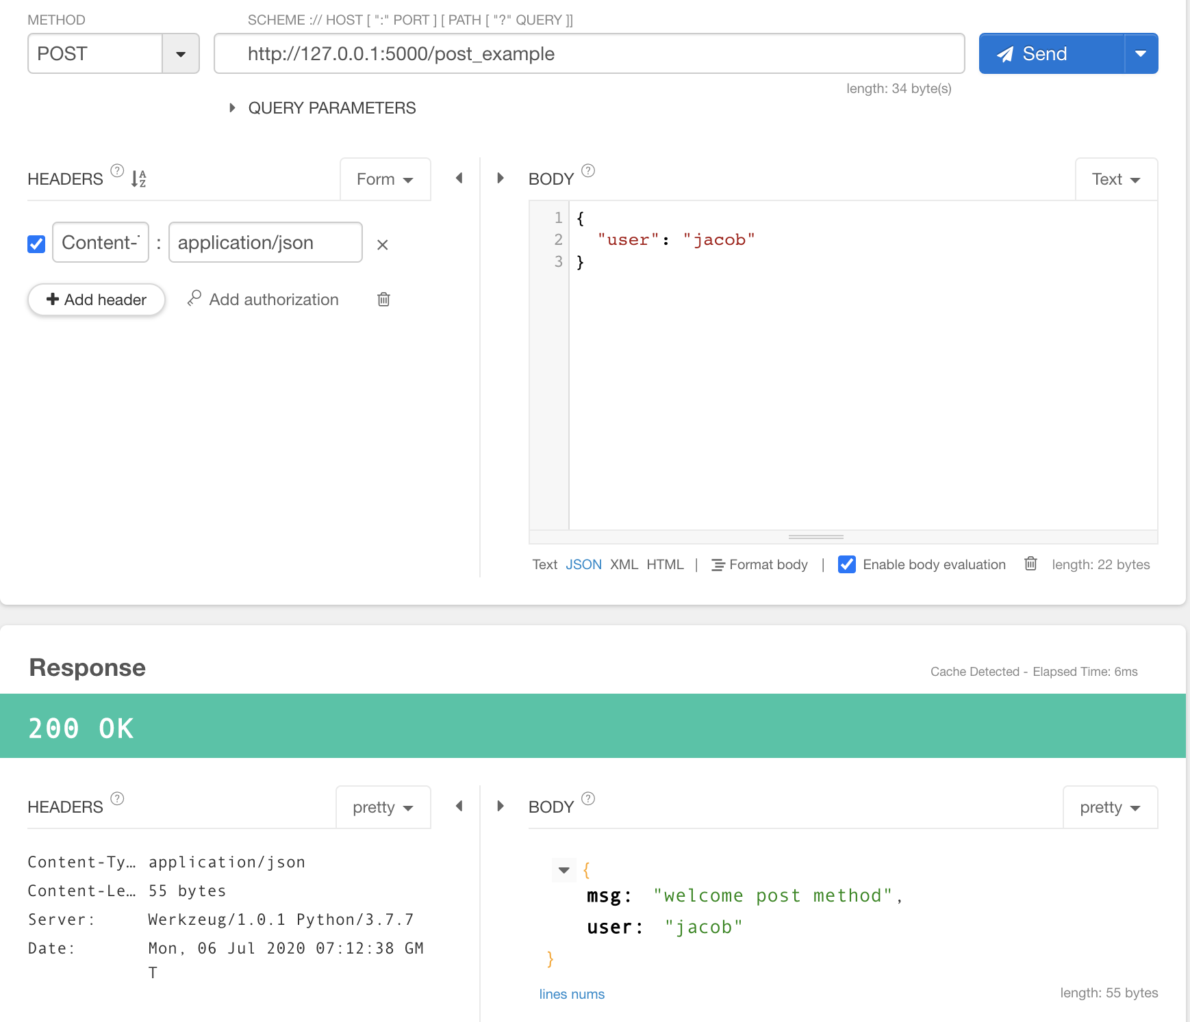Image resolution: width=1190 pixels, height=1022 pixels.
Task: Collapse response headers panel with left arrow
Action: pos(459,806)
